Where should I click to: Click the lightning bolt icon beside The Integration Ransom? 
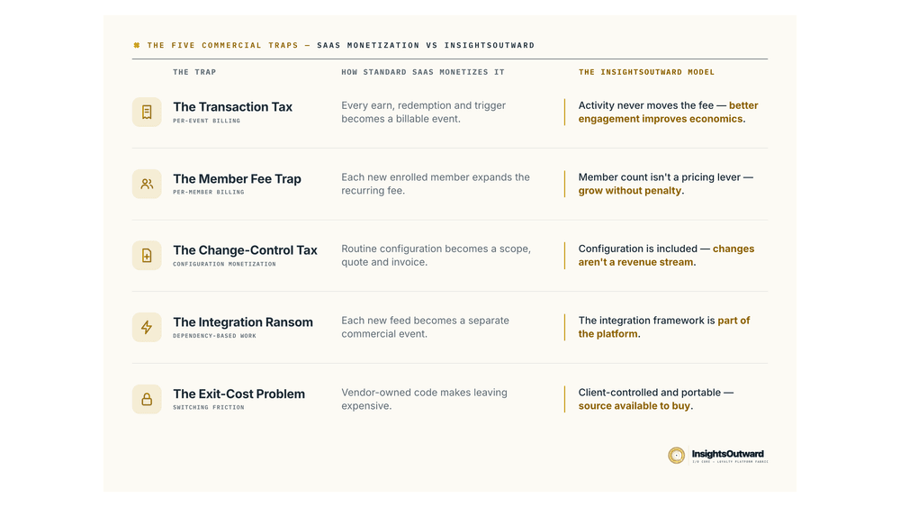(147, 327)
